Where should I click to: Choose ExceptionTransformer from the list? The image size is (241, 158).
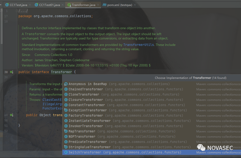(x=152, y=110)
